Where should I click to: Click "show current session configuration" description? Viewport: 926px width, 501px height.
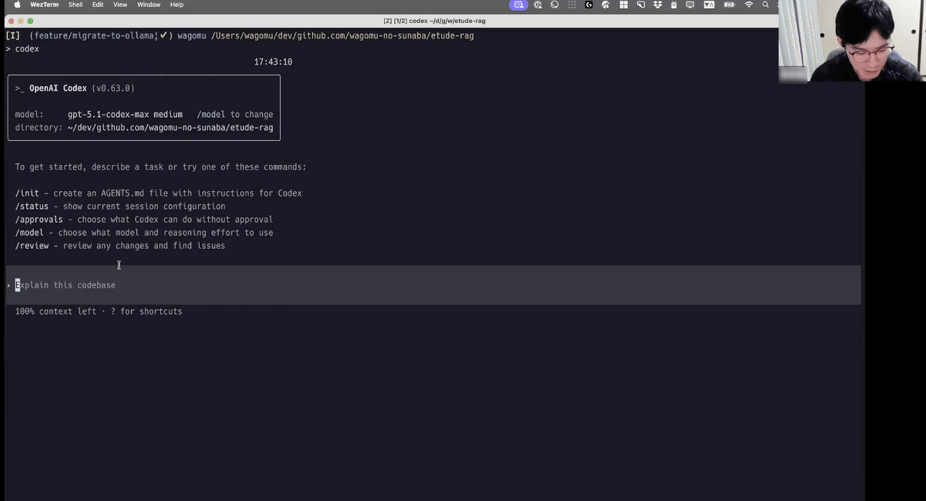coord(144,207)
